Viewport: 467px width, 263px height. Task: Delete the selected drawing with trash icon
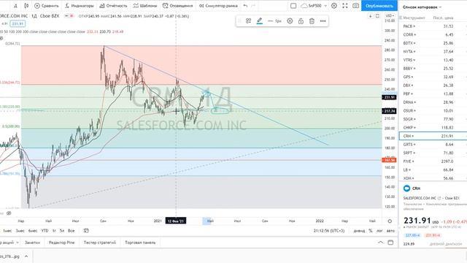312,21
